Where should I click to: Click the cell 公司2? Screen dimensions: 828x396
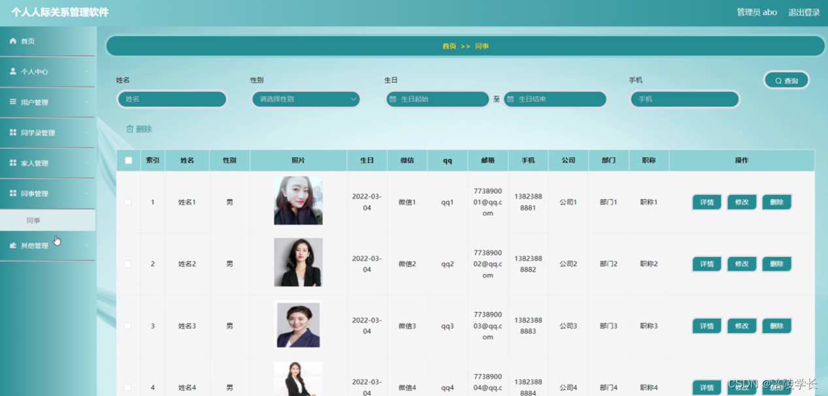568,264
